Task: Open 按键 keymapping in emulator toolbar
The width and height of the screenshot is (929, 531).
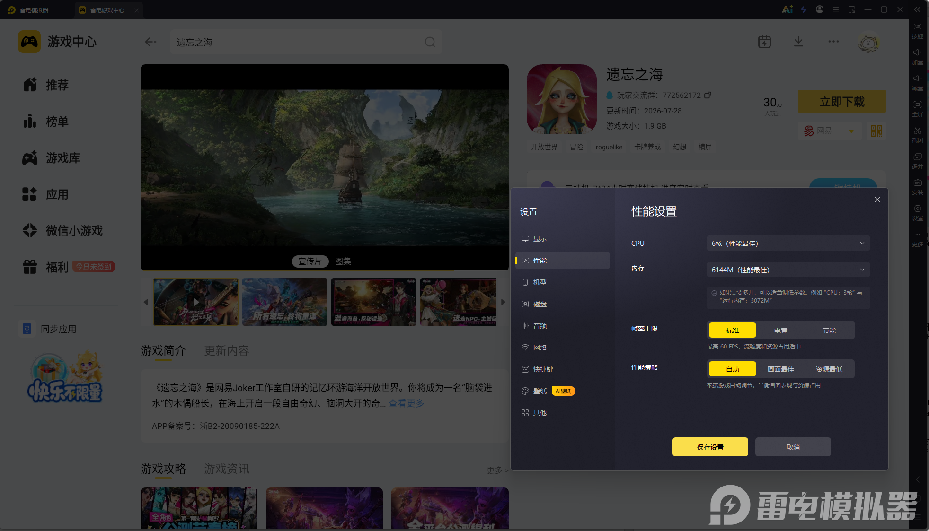Action: point(918,31)
